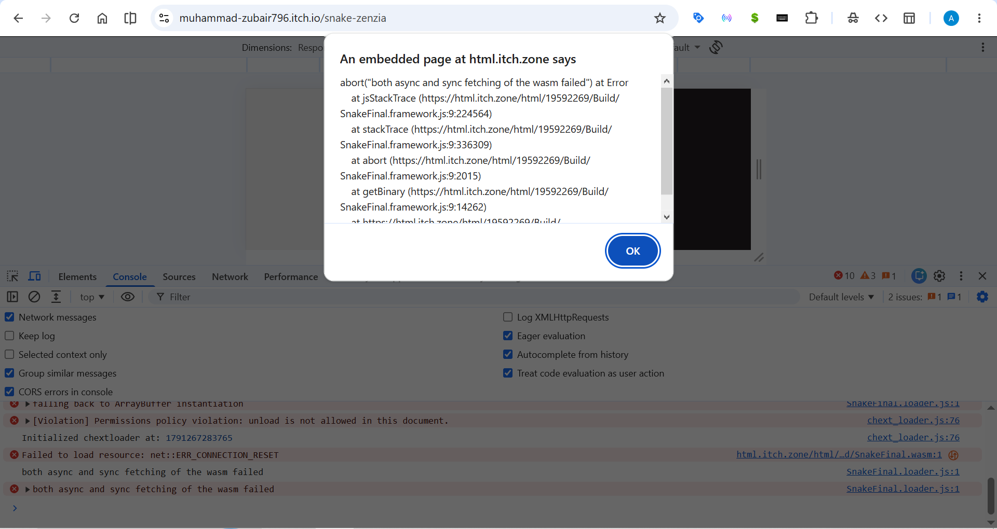Expand the falling back to ArrayBuffer message

pyautogui.click(x=28, y=404)
